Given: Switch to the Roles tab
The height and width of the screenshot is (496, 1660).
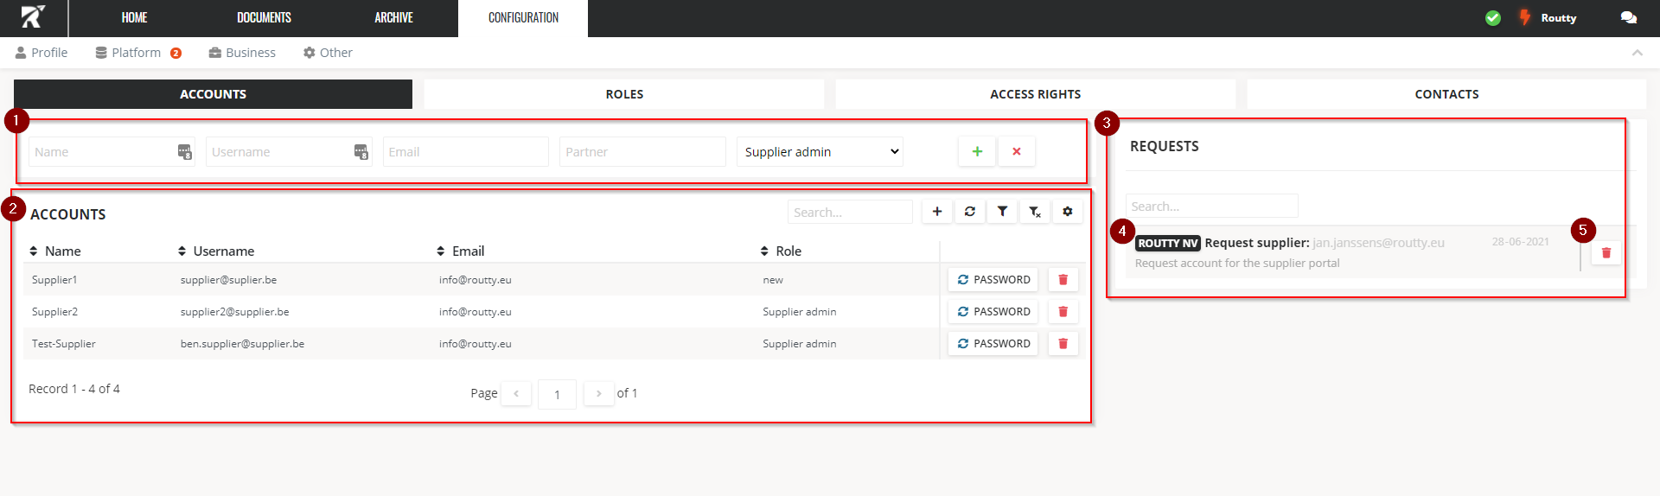Looking at the screenshot, I should point(624,94).
